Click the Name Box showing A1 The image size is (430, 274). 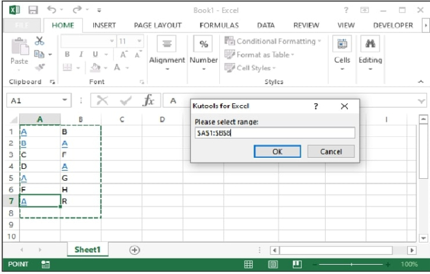[39, 101]
